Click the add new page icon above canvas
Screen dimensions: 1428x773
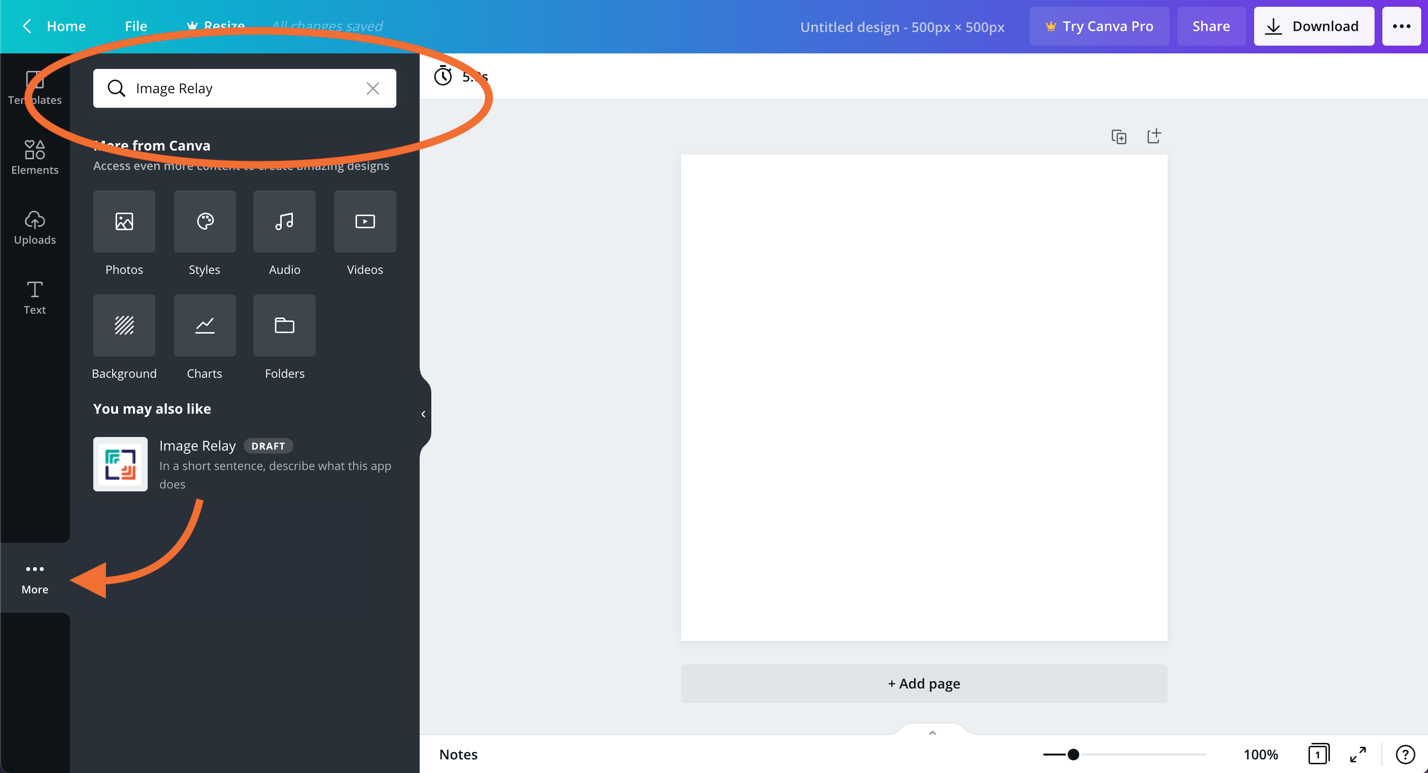[x=1154, y=136]
